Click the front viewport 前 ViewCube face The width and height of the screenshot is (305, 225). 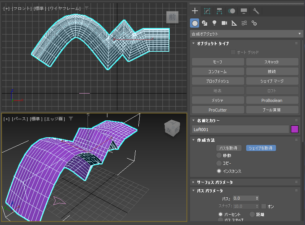tap(172, 17)
